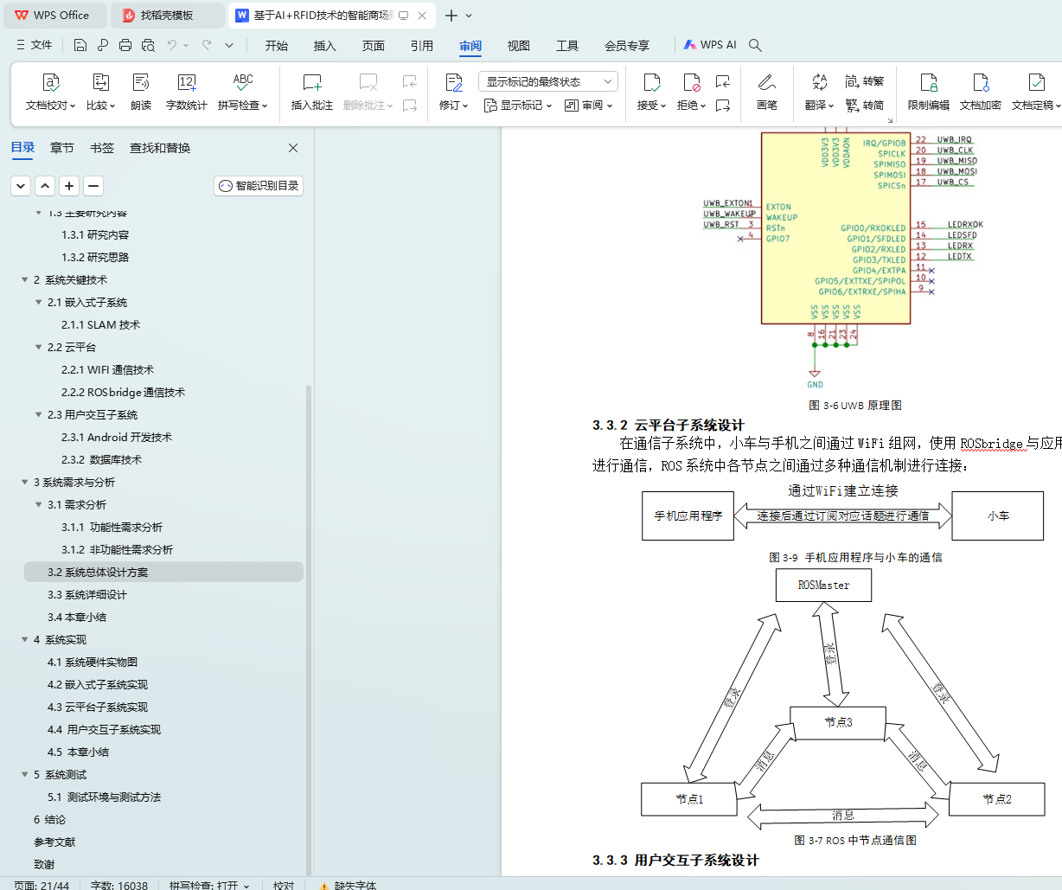Click 缺失字体 warning in status bar
1062x890 pixels.
pos(348,885)
